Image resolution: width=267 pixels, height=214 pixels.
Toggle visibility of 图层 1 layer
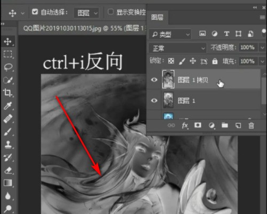point(154,101)
